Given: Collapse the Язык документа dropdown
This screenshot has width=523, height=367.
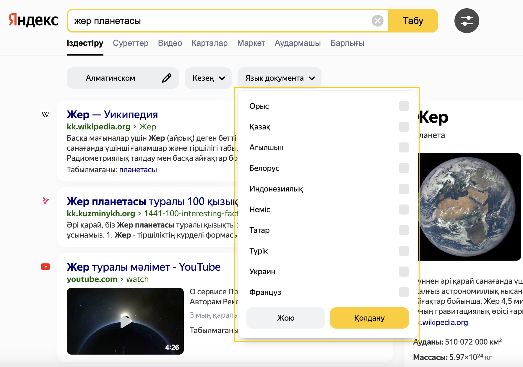Looking at the screenshot, I should coord(279,78).
